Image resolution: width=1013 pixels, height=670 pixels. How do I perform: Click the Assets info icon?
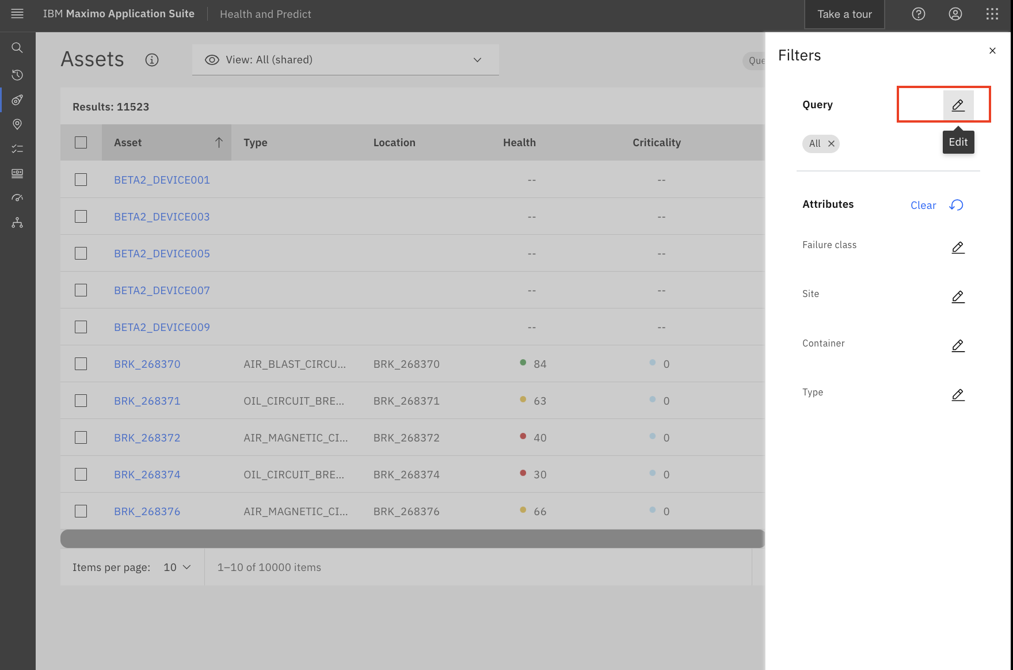(x=152, y=60)
